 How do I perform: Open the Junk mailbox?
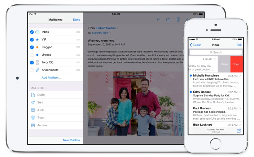(x=56, y=110)
